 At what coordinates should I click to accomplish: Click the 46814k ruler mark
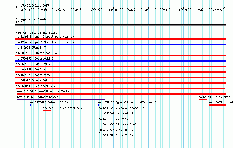[26, 10]
